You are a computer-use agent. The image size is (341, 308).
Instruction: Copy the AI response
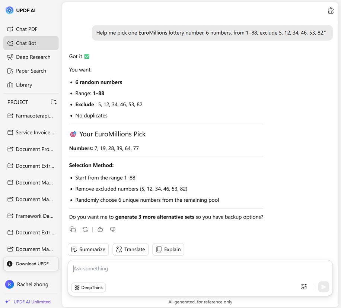coord(73,229)
